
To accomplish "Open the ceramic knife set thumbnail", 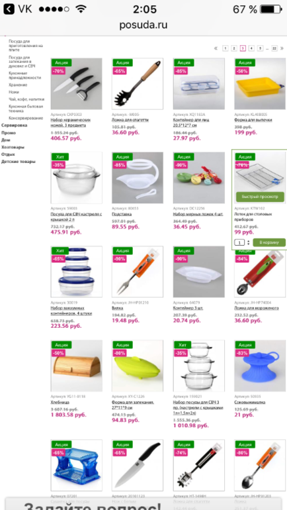I will [x=76, y=83].
